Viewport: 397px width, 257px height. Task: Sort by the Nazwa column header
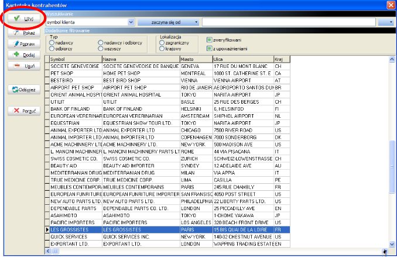point(141,59)
